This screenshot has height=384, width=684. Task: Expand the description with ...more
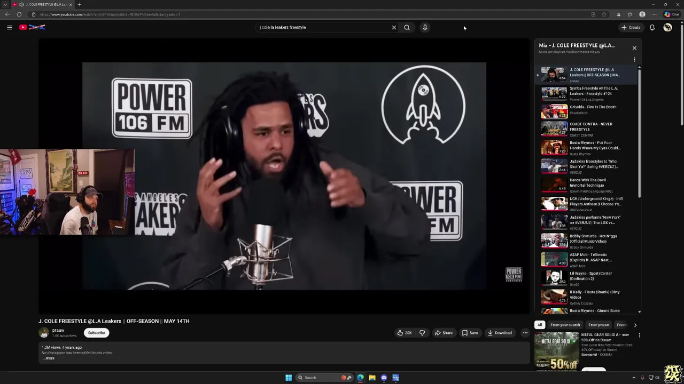(x=48, y=358)
